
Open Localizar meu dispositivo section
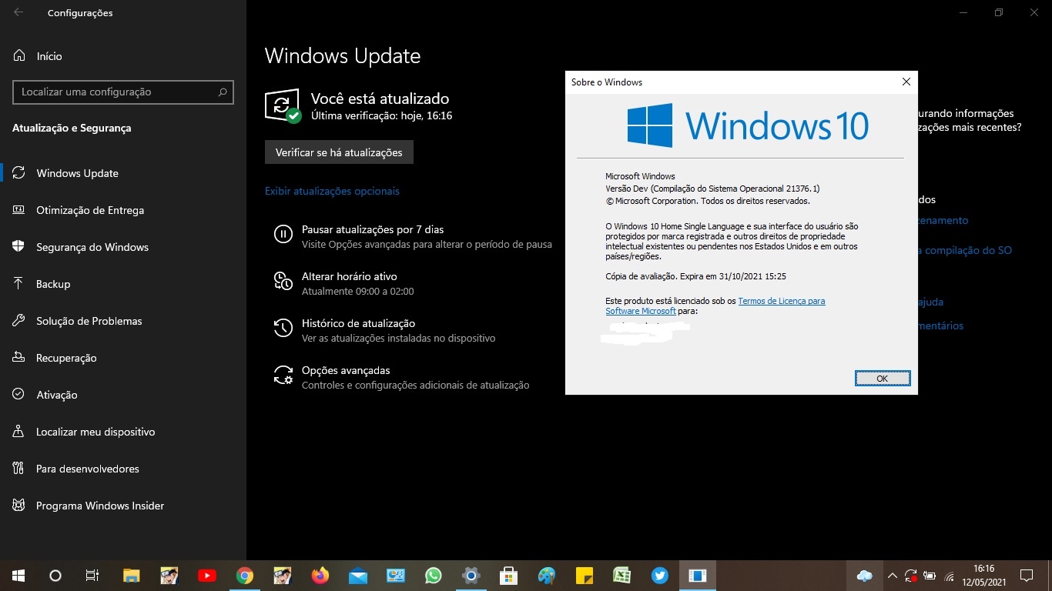pos(123,432)
